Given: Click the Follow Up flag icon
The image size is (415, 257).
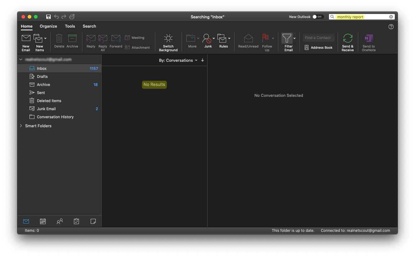Looking at the screenshot, I should [265, 38].
